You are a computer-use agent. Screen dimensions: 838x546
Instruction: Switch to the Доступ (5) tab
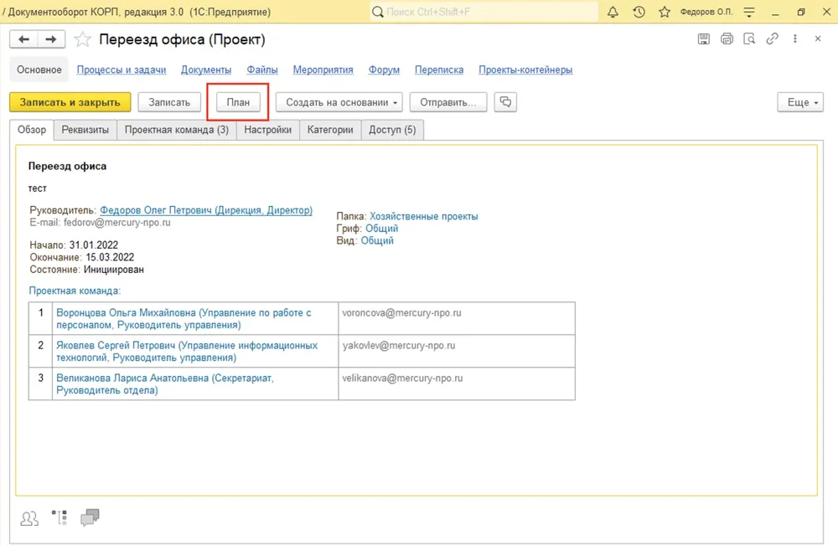(x=392, y=130)
